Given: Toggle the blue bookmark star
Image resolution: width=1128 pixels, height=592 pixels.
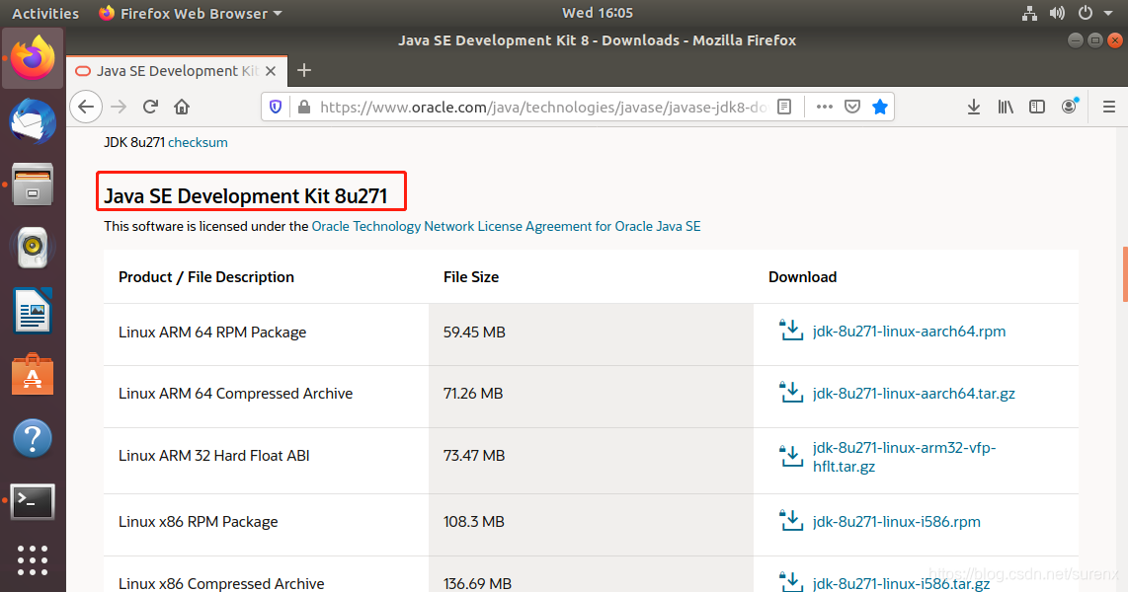Looking at the screenshot, I should click(880, 107).
